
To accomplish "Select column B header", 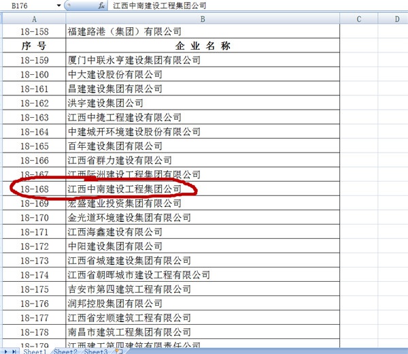I will point(203,19).
